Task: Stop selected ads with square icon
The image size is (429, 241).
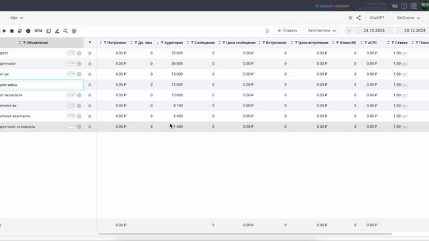Action: pos(12,31)
